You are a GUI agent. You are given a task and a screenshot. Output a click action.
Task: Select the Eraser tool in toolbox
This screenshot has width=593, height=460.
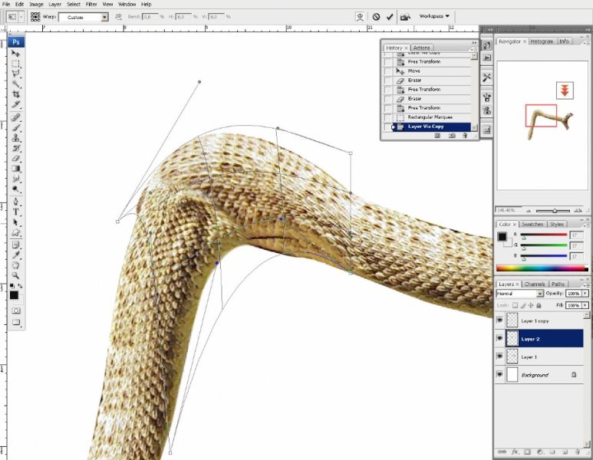pyautogui.click(x=15, y=159)
